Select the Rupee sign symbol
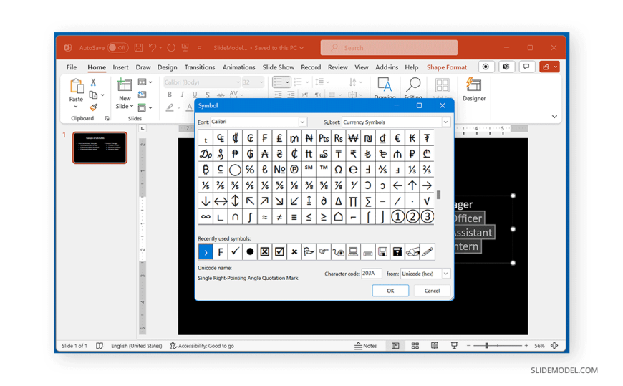 pyautogui.click(x=353, y=154)
